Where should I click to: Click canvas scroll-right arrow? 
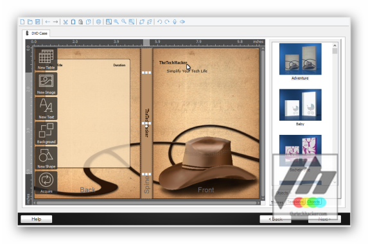click(x=259, y=203)
